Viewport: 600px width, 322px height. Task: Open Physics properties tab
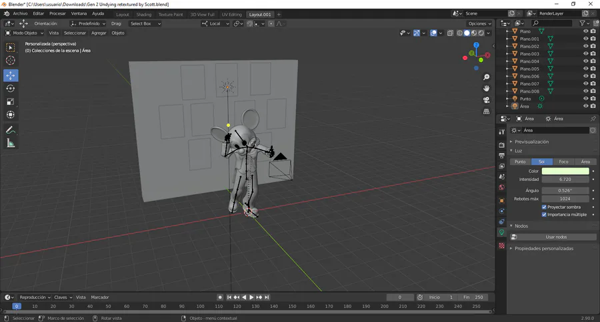pyautogui.click(x=501, y=211)
